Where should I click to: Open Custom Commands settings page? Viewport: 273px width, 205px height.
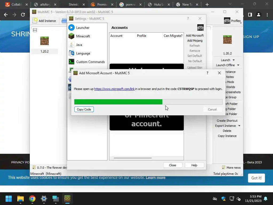click(87, 62)
